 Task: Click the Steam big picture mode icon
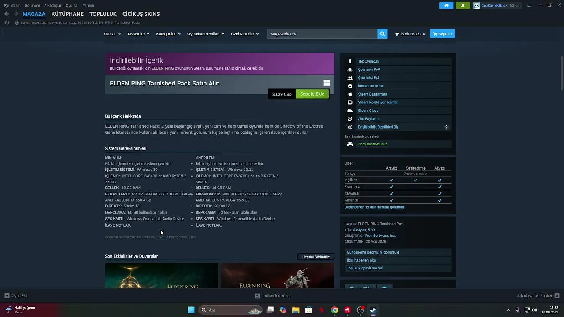pos(529,5)
